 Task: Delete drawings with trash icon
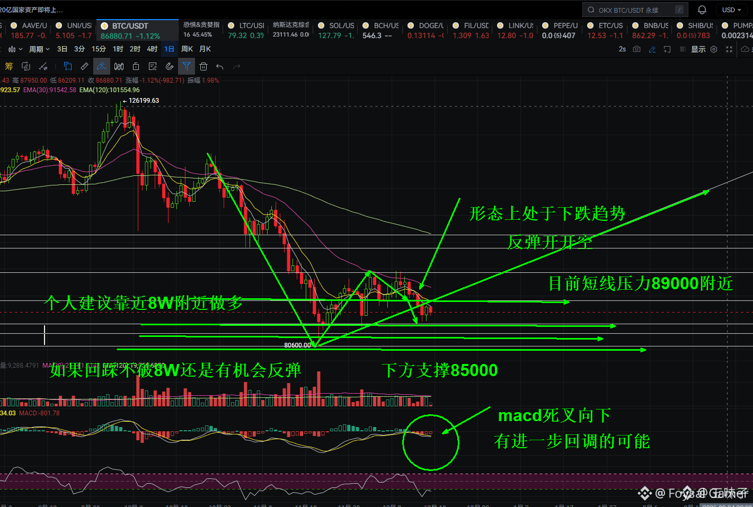[x=203, y=66]
